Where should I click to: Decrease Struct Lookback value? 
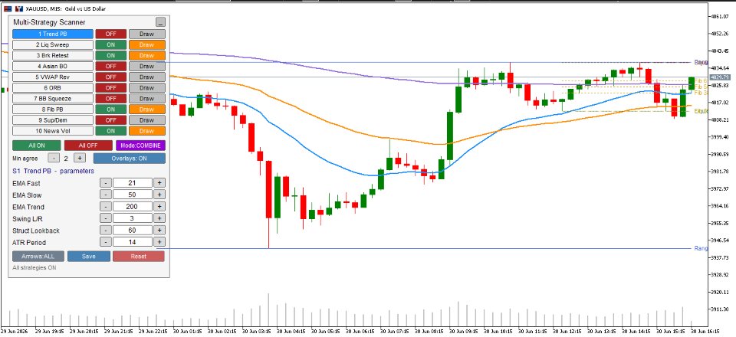pyautogui.click(x=106, y=230)
